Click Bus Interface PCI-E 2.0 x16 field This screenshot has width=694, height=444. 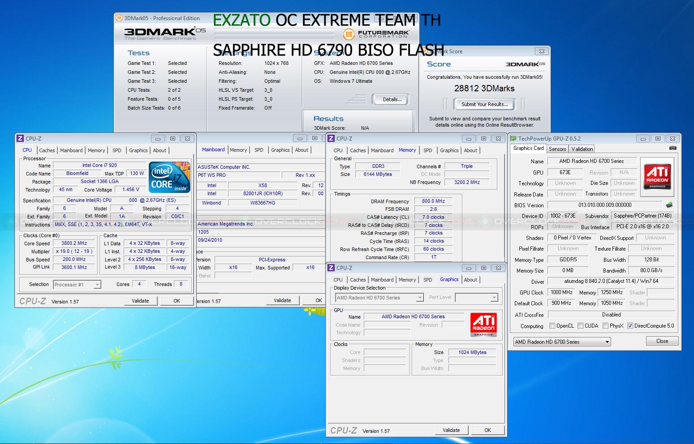pos(642,226)
